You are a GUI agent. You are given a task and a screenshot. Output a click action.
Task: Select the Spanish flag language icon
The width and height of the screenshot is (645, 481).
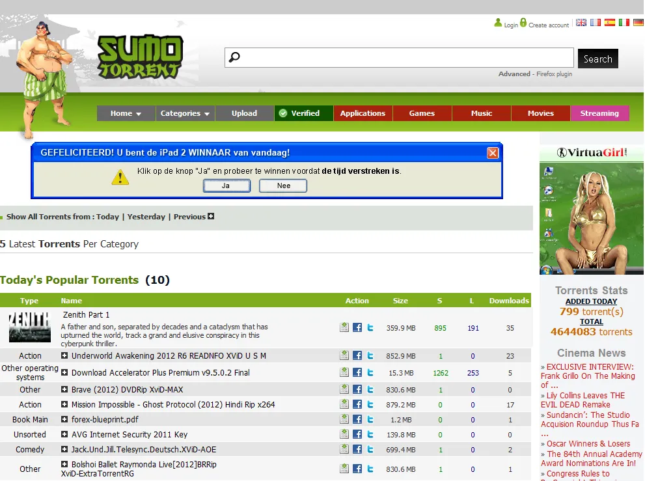coord(610,22)
